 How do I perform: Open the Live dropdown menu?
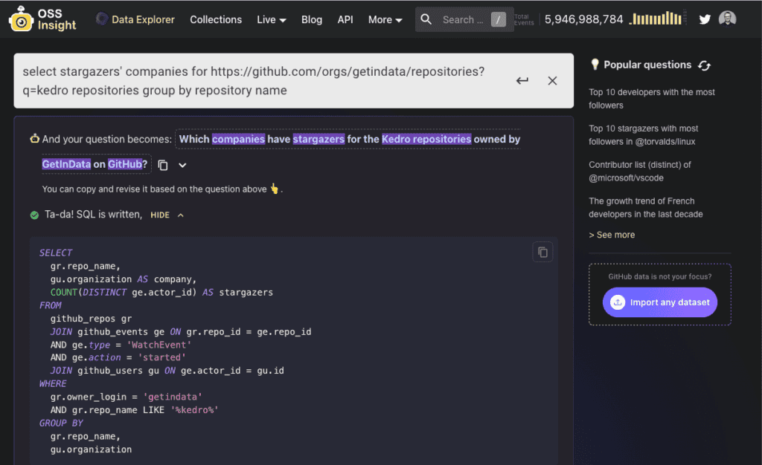[271, 19]
